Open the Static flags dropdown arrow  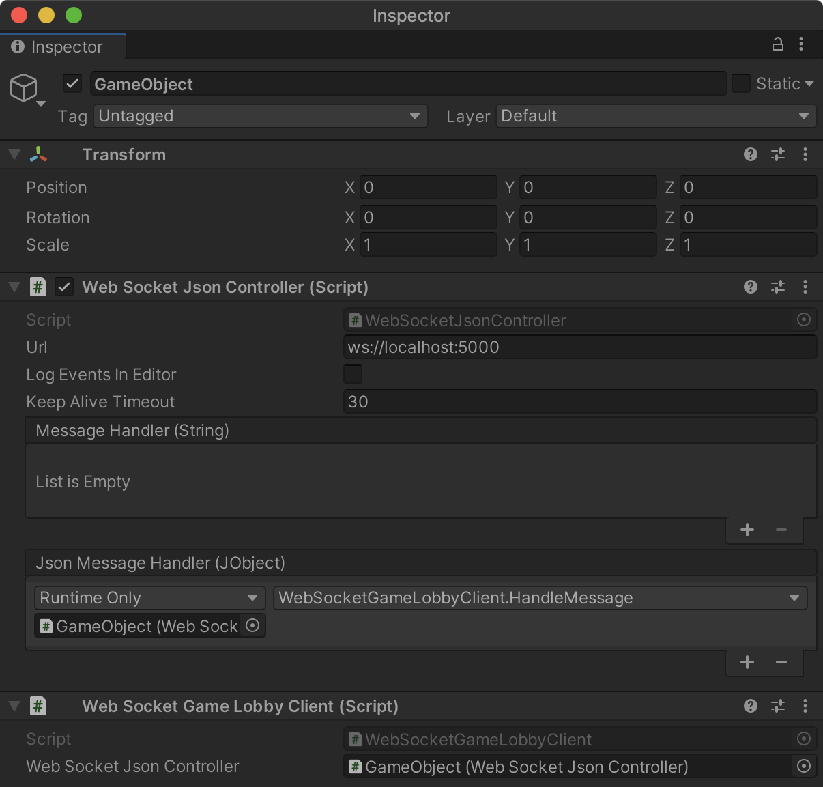coord(809,83)
